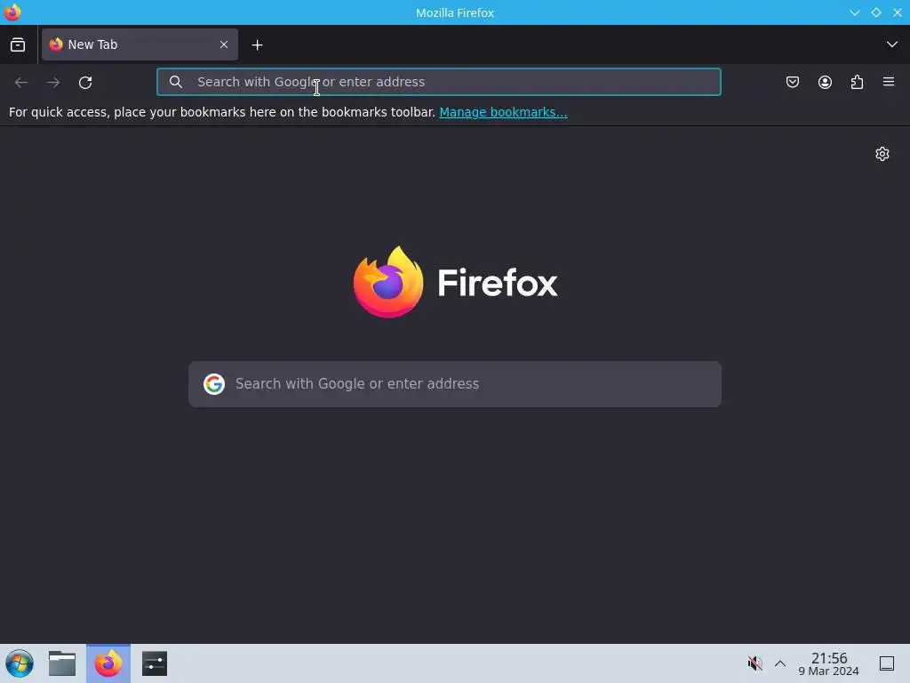This screenshot has height=683, width=910.
Task: Focus the center page search box
Action: click(455, 384)
